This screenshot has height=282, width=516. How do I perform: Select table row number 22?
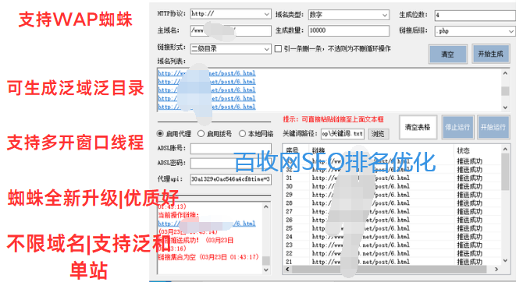coord(392,253)
